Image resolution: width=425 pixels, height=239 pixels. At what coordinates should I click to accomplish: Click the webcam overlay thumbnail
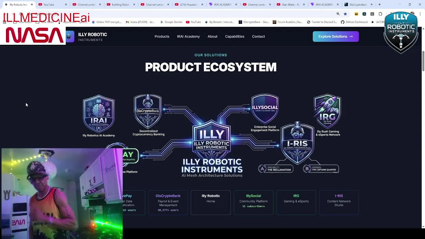coord(62,194)
